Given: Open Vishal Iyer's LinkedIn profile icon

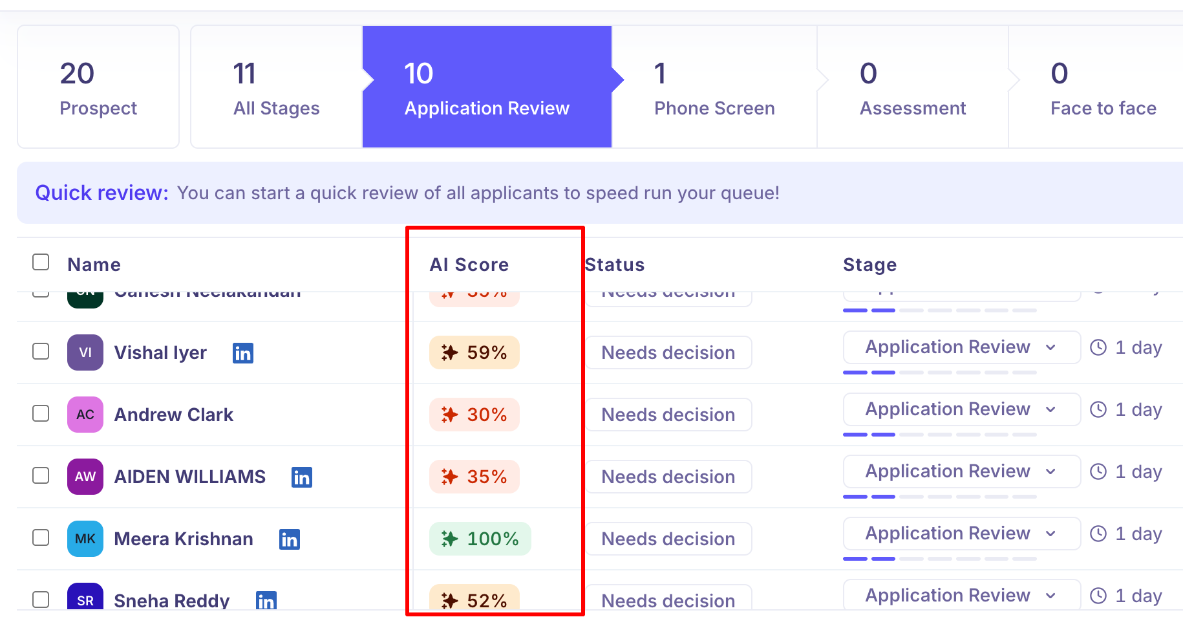Looking at the screenshot, I should 243,353.
